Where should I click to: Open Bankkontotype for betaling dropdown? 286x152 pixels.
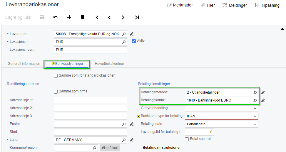pos(255,116)
